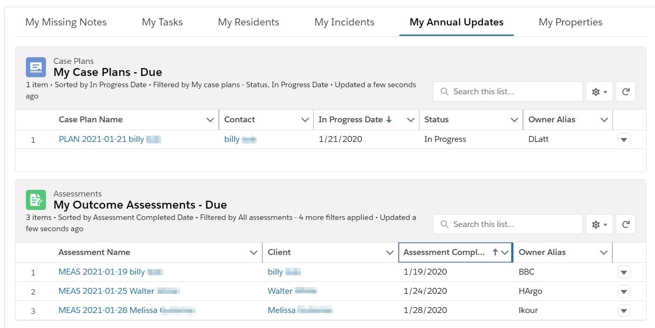Expand Status column chevron menu
The image size is (655, 328).
pyautogui.click(x=514, y=120)
